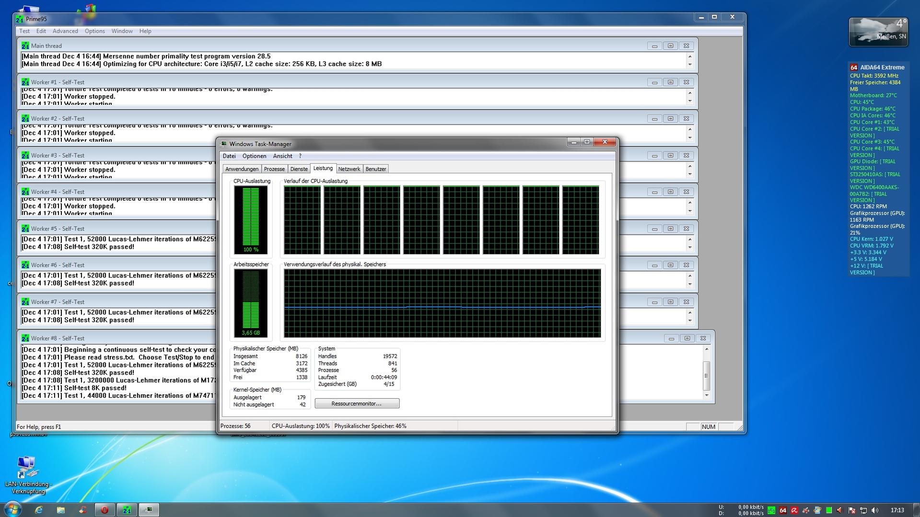Open Action Center flag in the tray
920x517 pixels.
click(x=852, y=510)
